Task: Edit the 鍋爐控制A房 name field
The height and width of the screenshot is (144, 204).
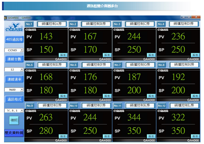Action: (x=52, y=24)
